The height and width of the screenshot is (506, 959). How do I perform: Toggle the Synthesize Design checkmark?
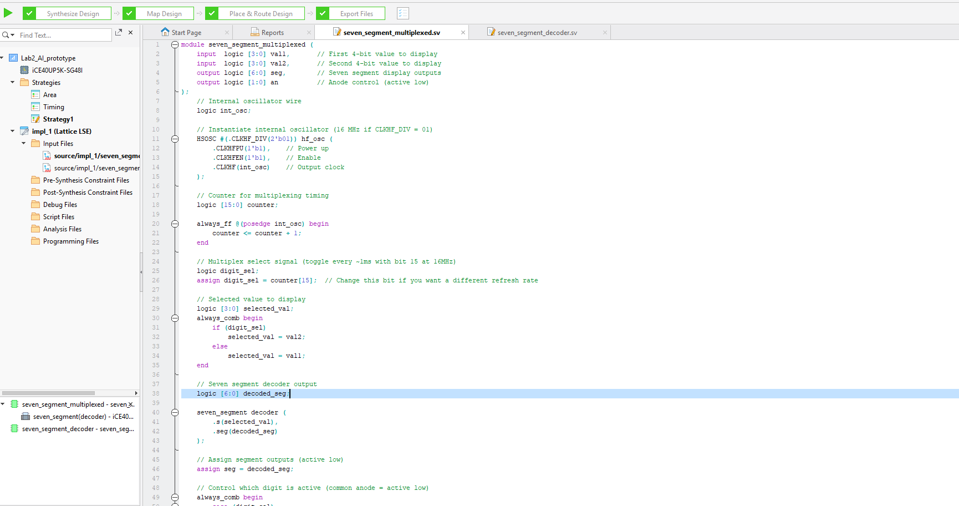coord(30,13)
